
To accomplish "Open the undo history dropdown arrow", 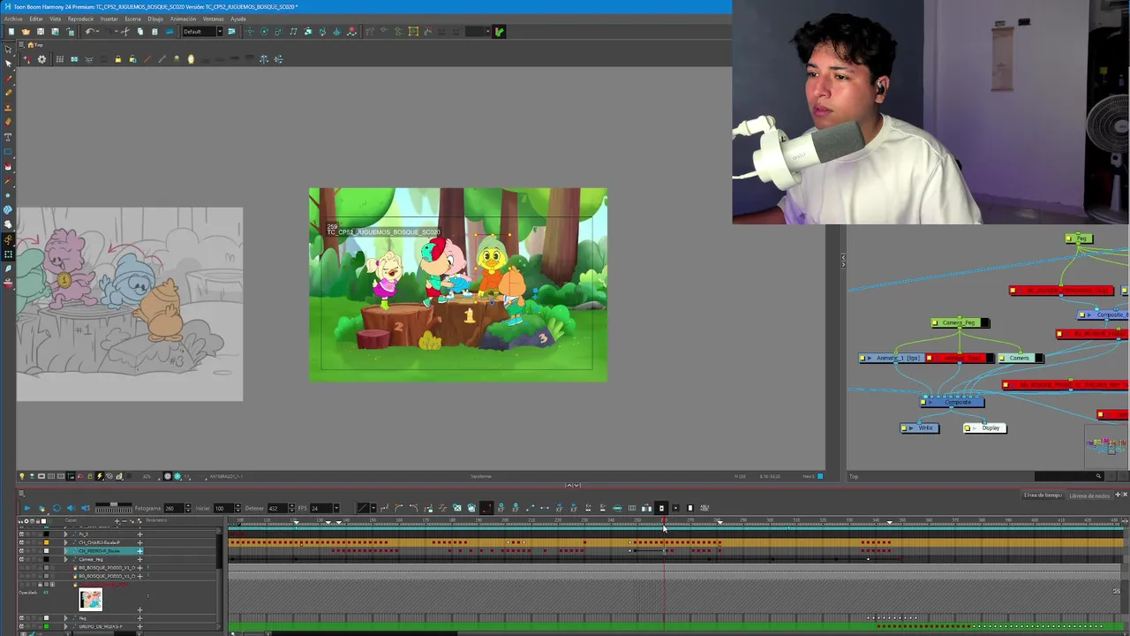I will pyautogui.click(x=97, y=32).
